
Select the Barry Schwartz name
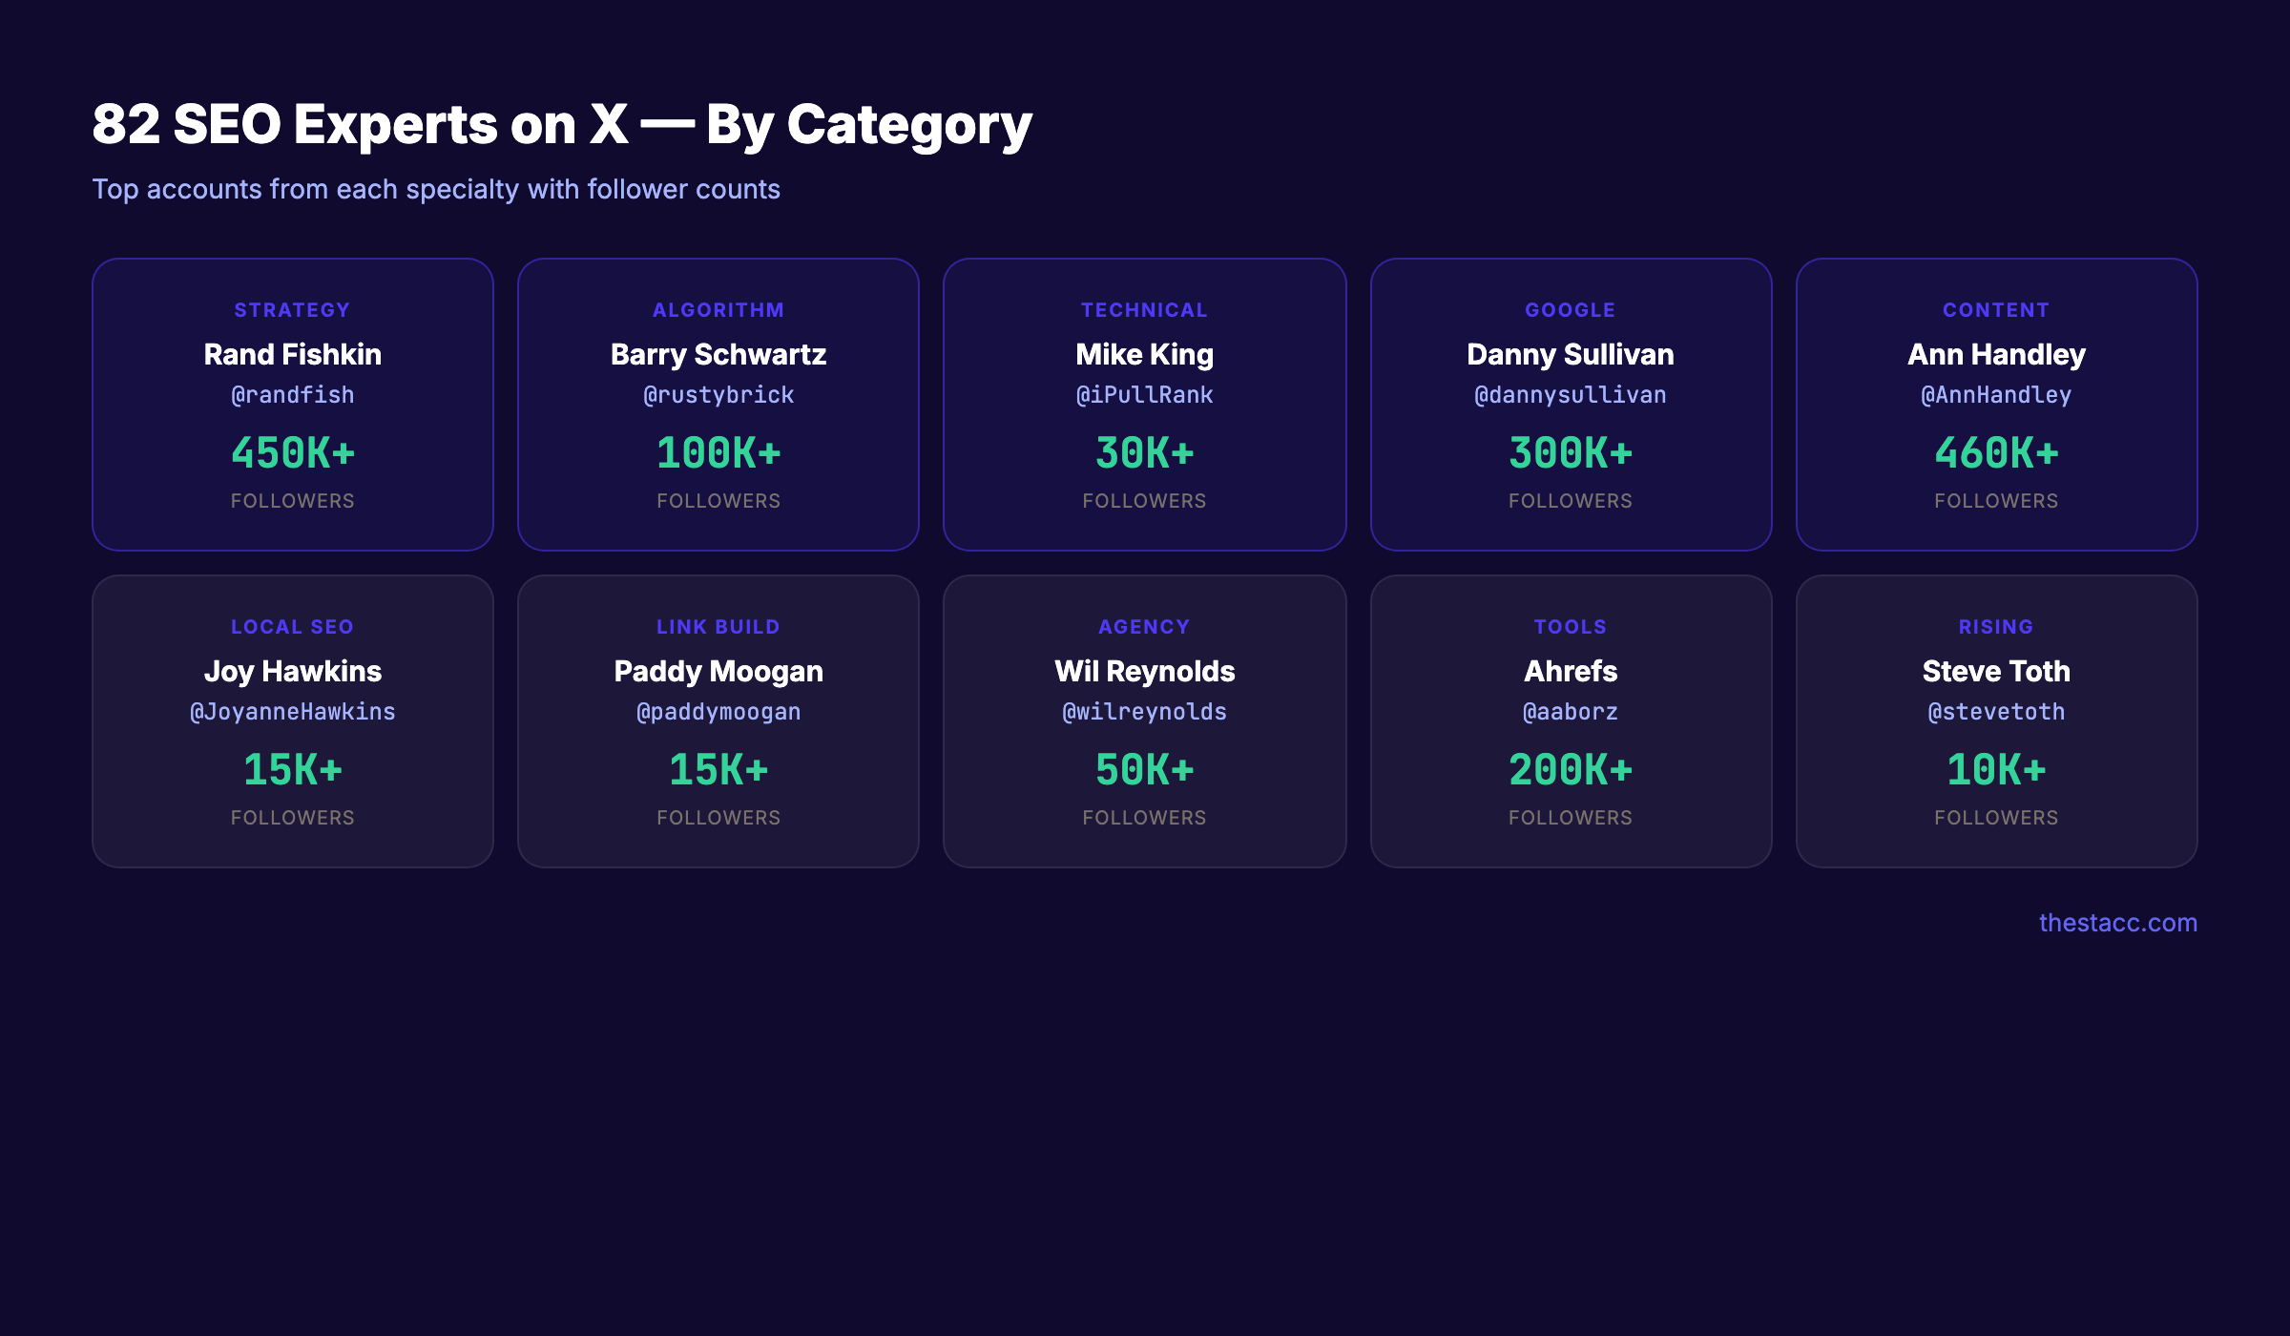[718, 355]
